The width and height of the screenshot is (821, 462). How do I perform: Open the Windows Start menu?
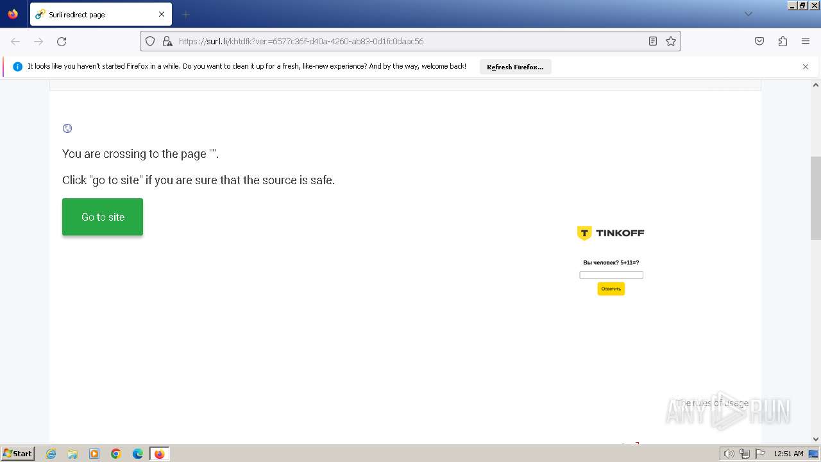[18, 454]
